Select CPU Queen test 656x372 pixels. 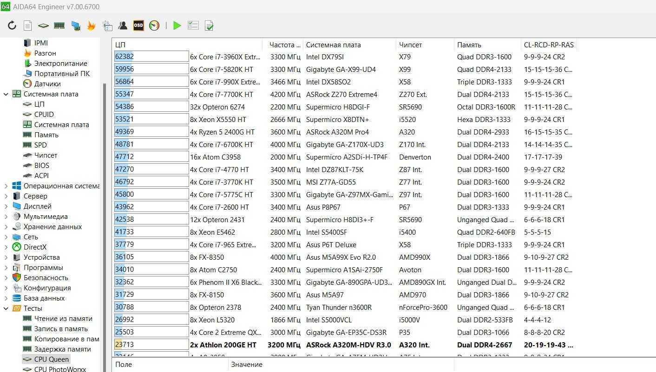(x=52, y=359)
